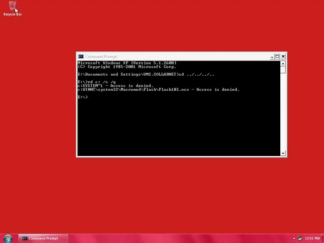Click the Copyright 1985-2001 Microsoft Corp. line

[x=127, y=67]
